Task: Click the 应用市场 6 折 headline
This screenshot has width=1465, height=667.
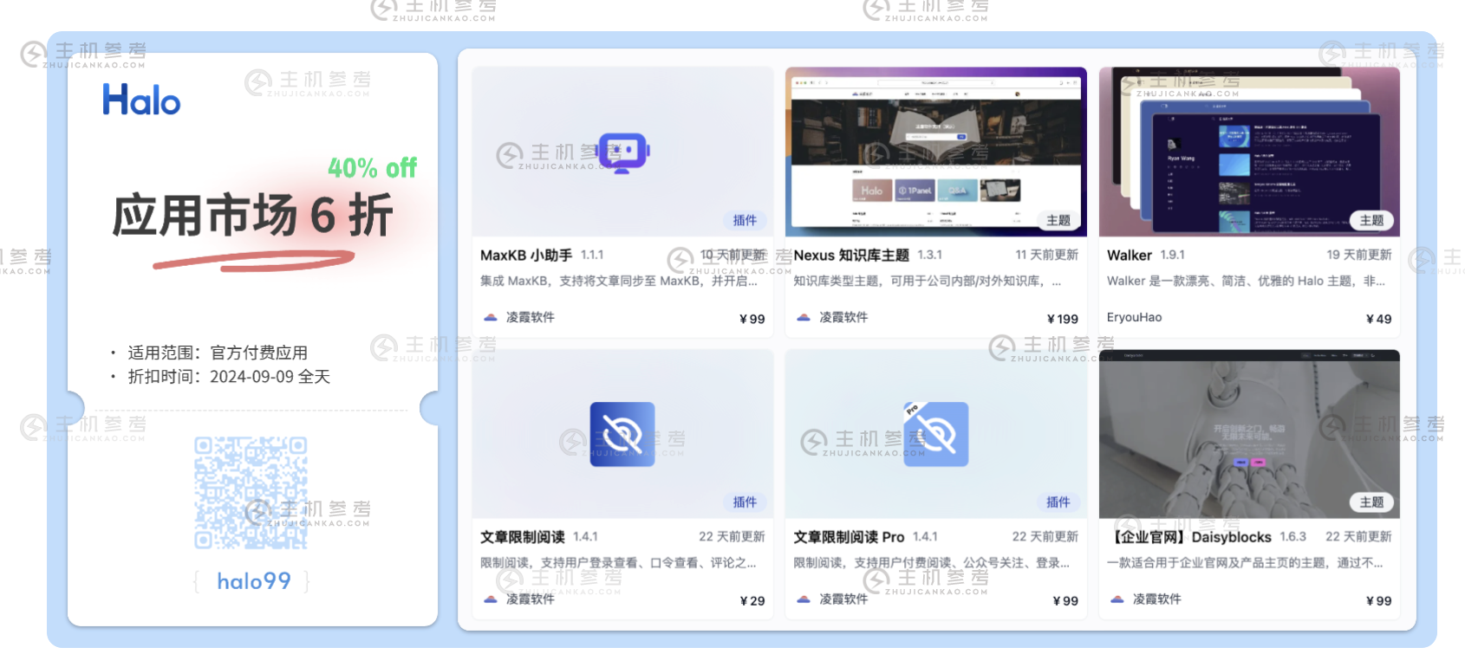Action: tap(253, 215)
